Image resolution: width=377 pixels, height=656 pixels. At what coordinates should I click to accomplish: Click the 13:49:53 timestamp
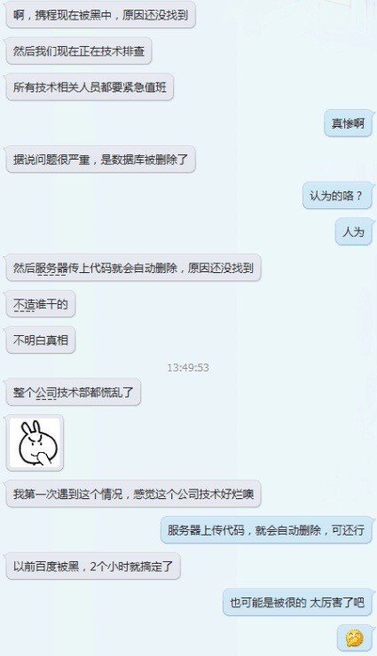[x=188, y=367]
